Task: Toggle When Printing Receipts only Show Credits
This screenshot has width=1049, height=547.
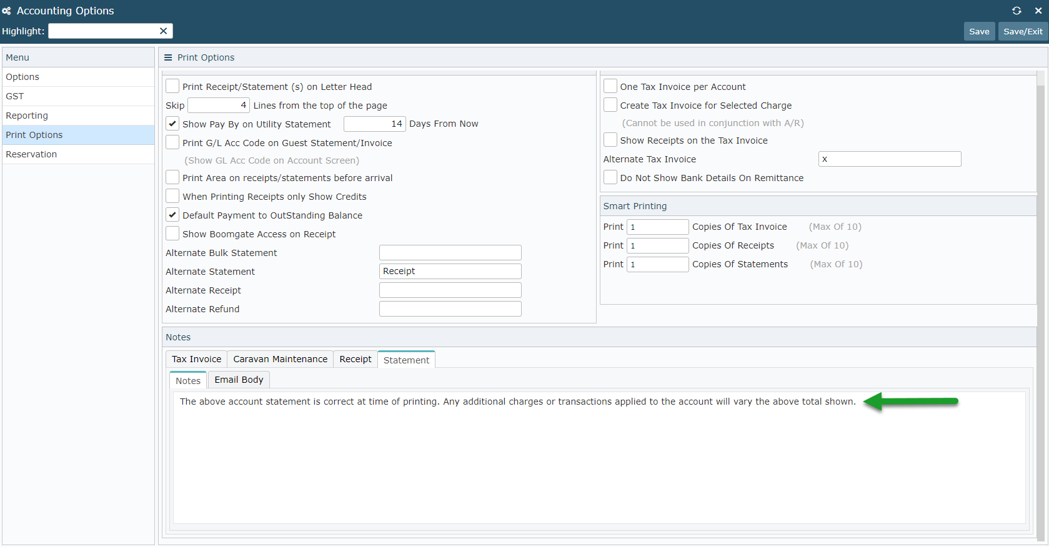Action: click(172, 196)
